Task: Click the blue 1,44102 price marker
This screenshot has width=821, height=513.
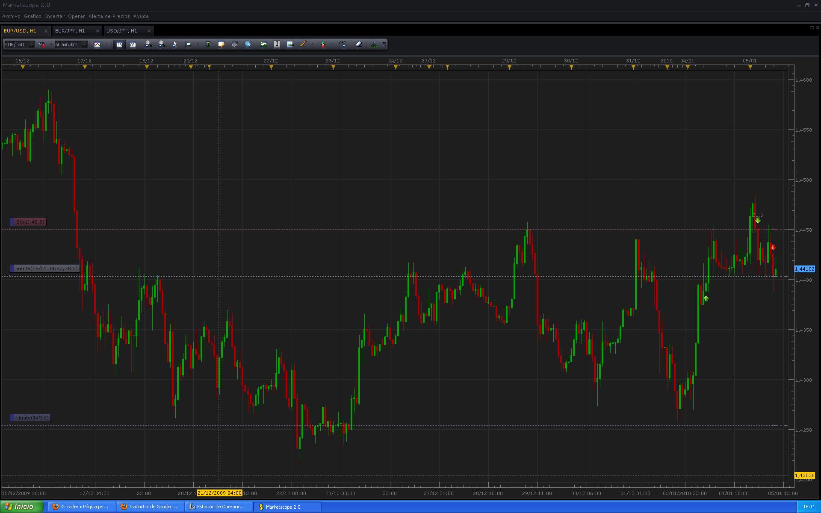Action: tap(804, 269)
